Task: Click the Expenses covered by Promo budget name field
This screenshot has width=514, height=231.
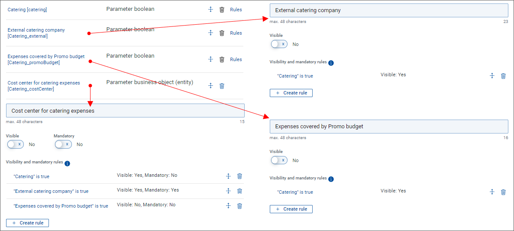Action: coord(388,127)
